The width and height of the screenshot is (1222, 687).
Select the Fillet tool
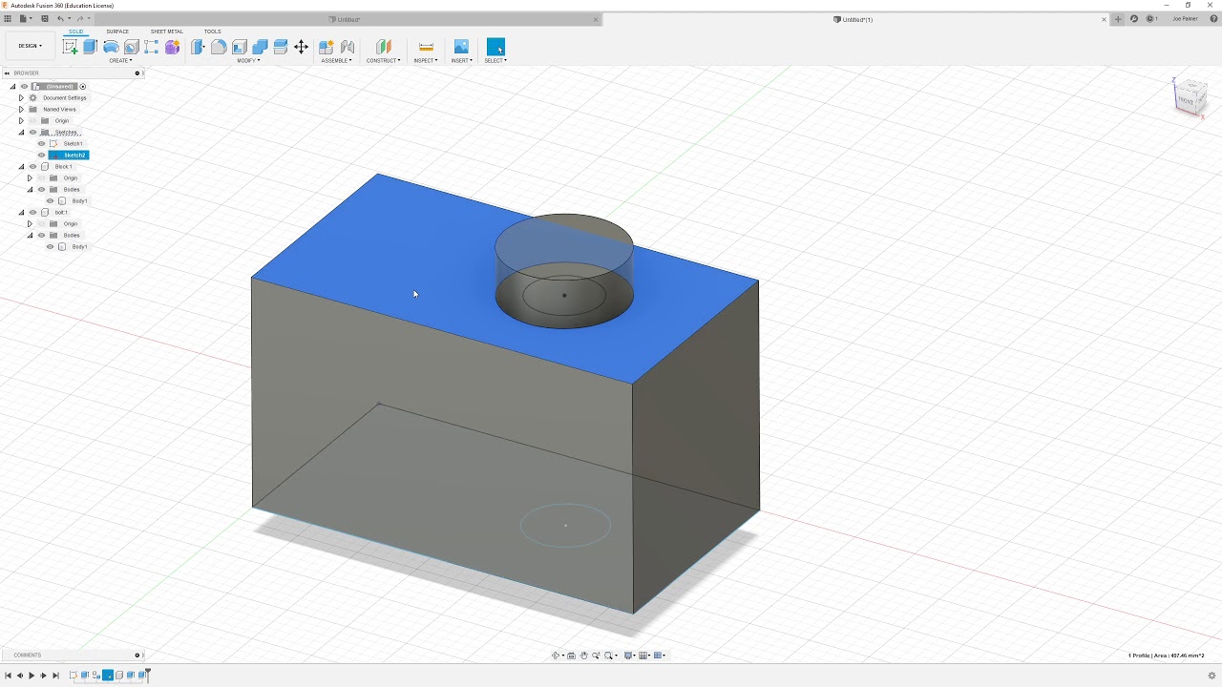[219, 47]
